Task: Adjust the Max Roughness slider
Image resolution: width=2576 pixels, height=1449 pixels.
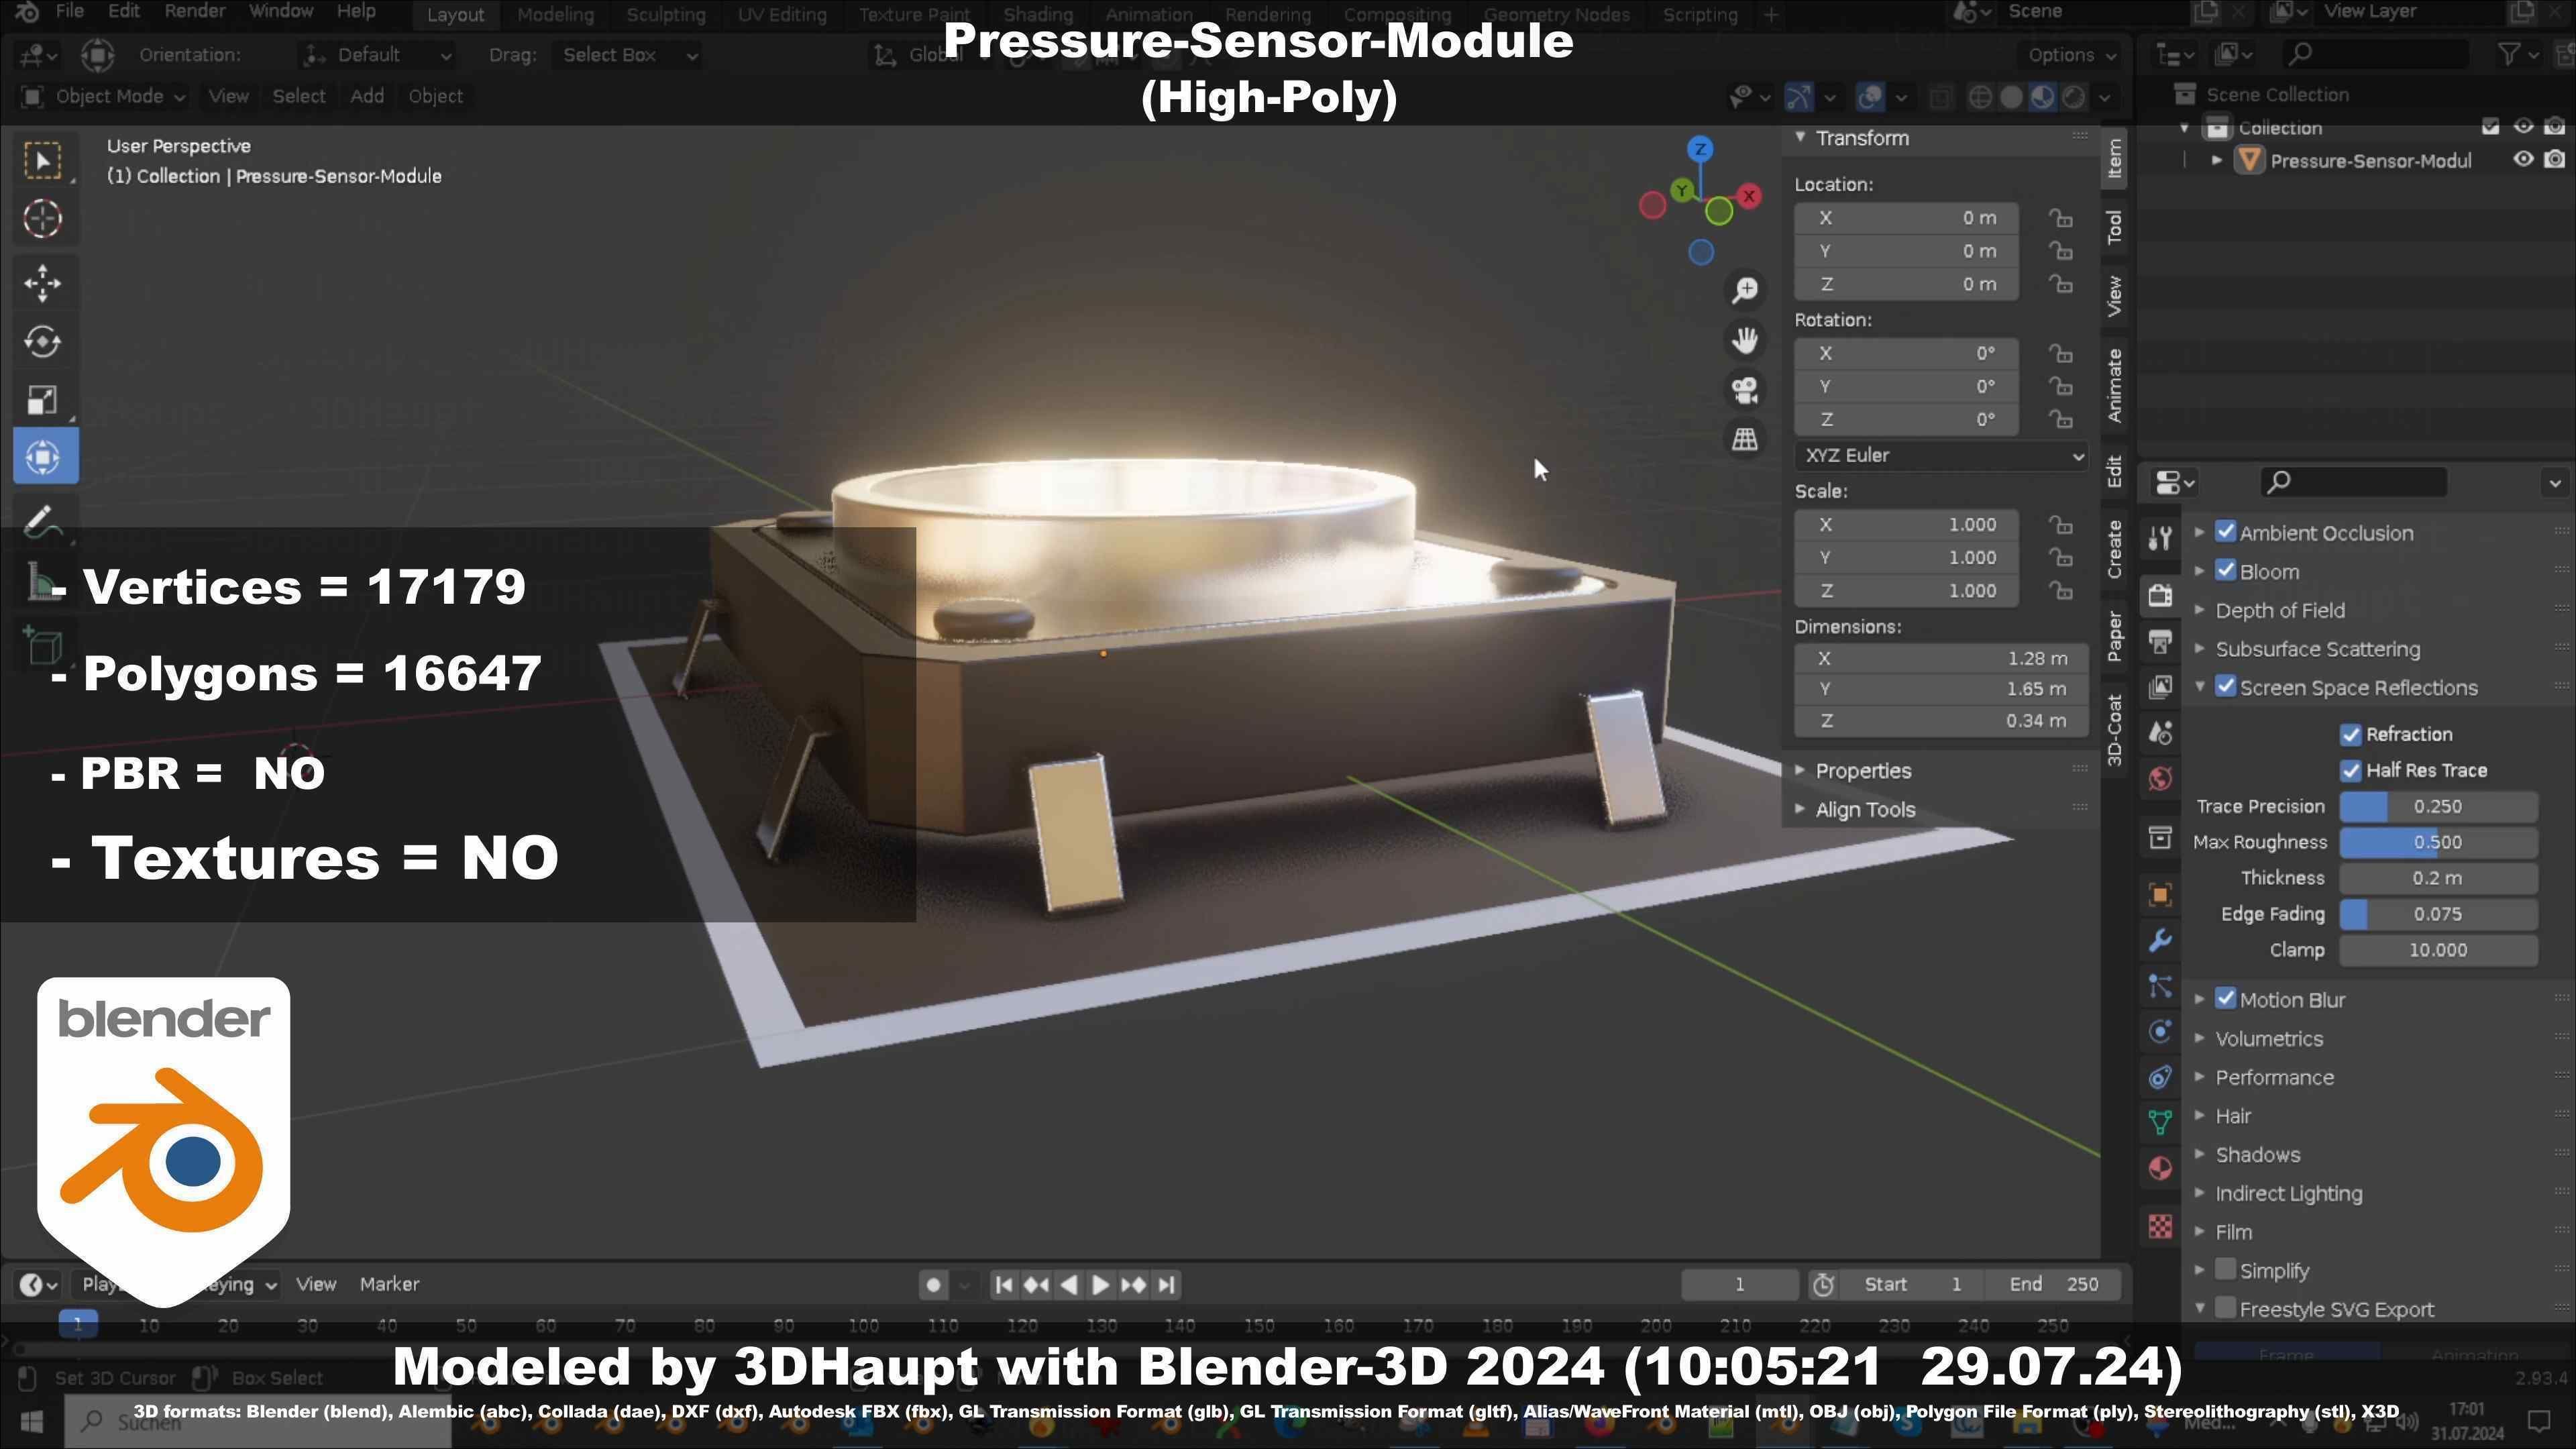Action: [x=2438, y=843]
